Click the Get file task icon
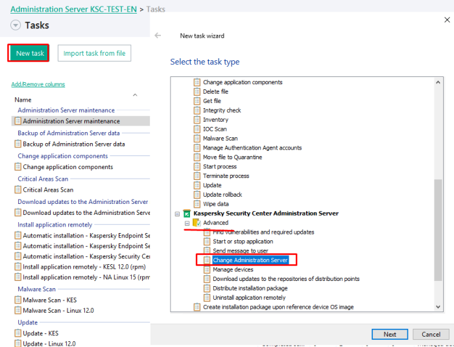 pos(197,101)
